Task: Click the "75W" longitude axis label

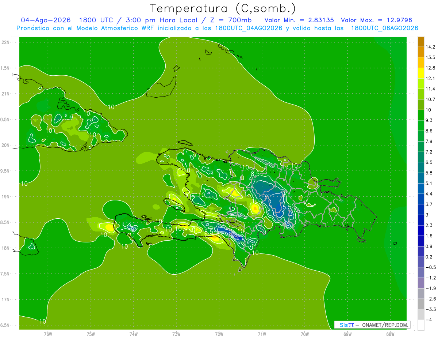Action: [x=91, y=334]
